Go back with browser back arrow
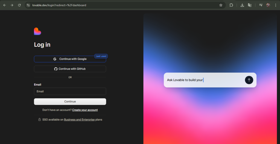This screenshot has width=280, height=144. (5, 5)
